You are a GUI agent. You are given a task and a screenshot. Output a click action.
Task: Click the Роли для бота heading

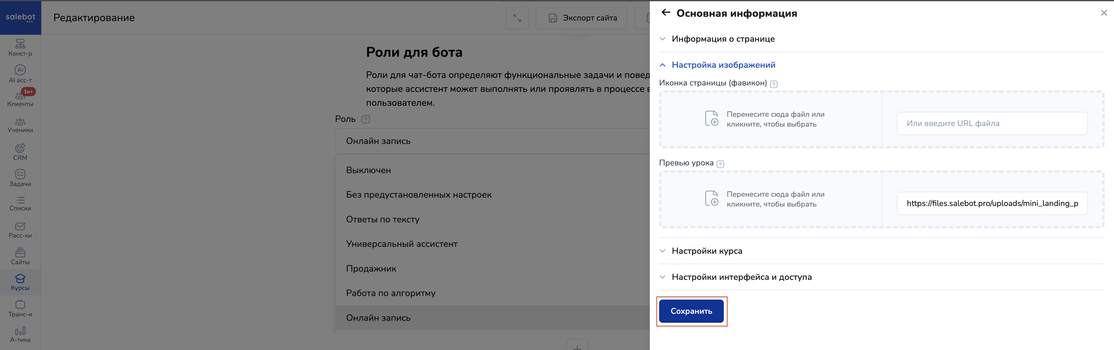(414, 53)
